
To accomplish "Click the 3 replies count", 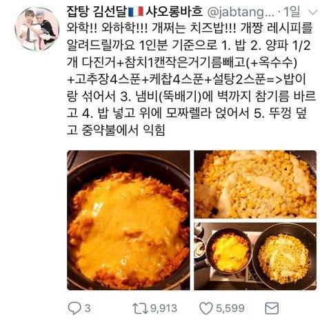I will (88, 308).
